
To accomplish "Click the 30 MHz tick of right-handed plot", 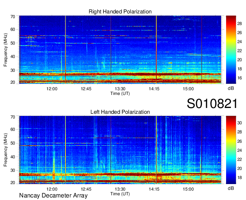I will coord(13,70).
